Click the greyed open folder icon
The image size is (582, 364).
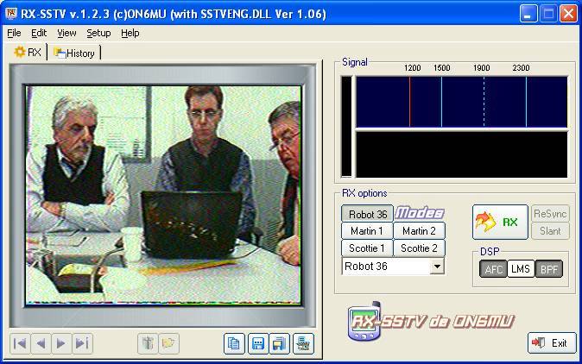click(x=169, y=343)
